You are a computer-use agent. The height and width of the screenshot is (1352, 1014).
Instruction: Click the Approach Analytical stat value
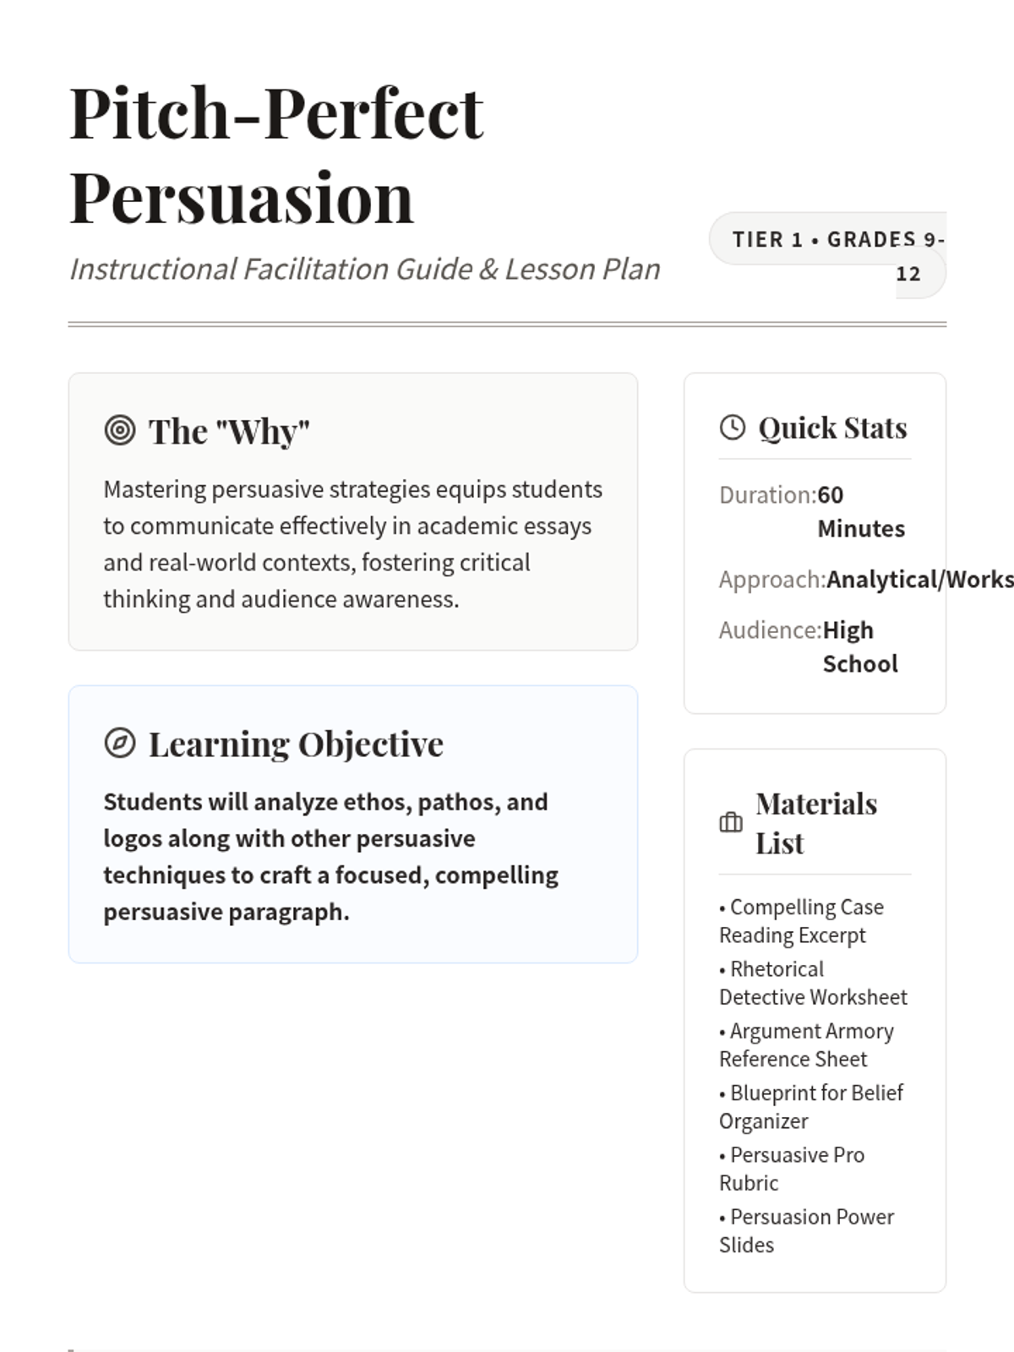tap(919, 580)
